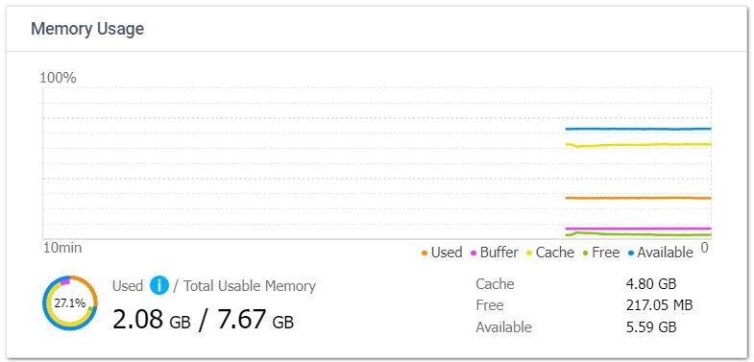Image resolution: width=754 pixels, height=362 pixels.
Task: Toggle the Free series in the legend
Action: click(600, 253)
